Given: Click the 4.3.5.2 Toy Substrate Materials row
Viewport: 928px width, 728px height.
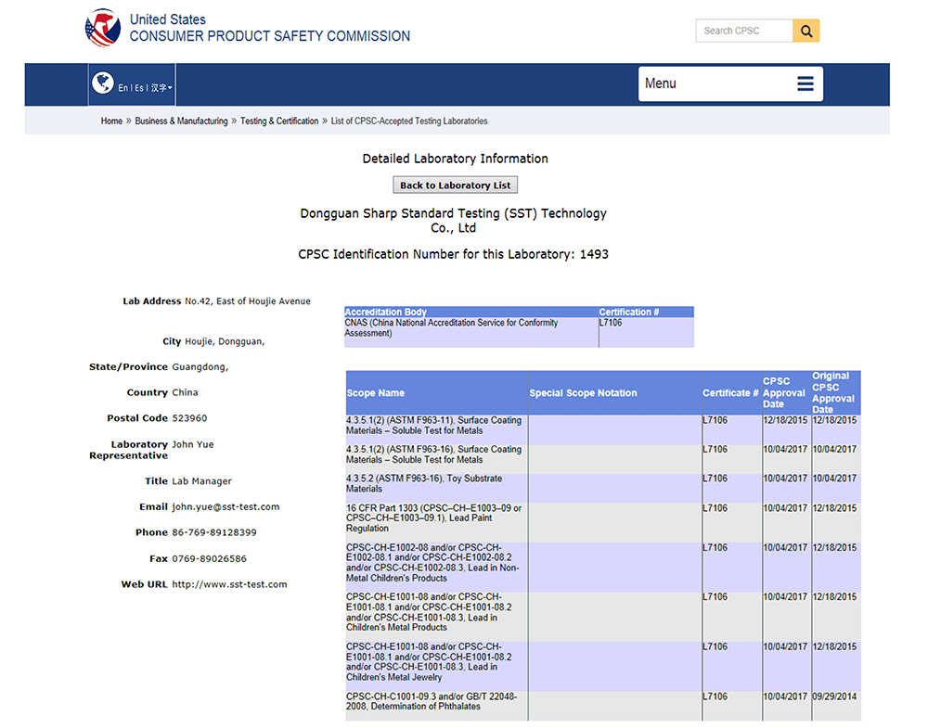Looking at the screenshot, I should pos(603,488).
